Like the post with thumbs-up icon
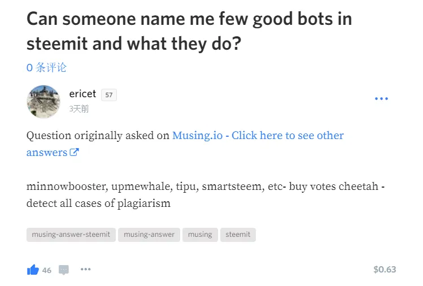This screenshot has width=423, height=286. coord(33,270)
